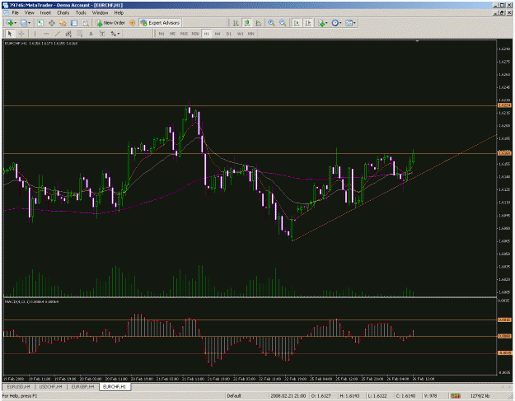
Task: Click the upper orange price label on price axis
Action: point(504,105)
